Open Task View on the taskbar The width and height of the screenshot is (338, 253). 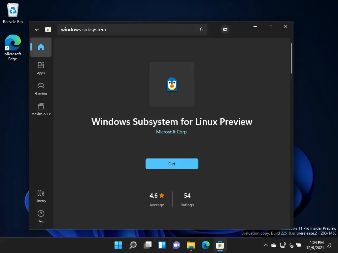point(148,245)
